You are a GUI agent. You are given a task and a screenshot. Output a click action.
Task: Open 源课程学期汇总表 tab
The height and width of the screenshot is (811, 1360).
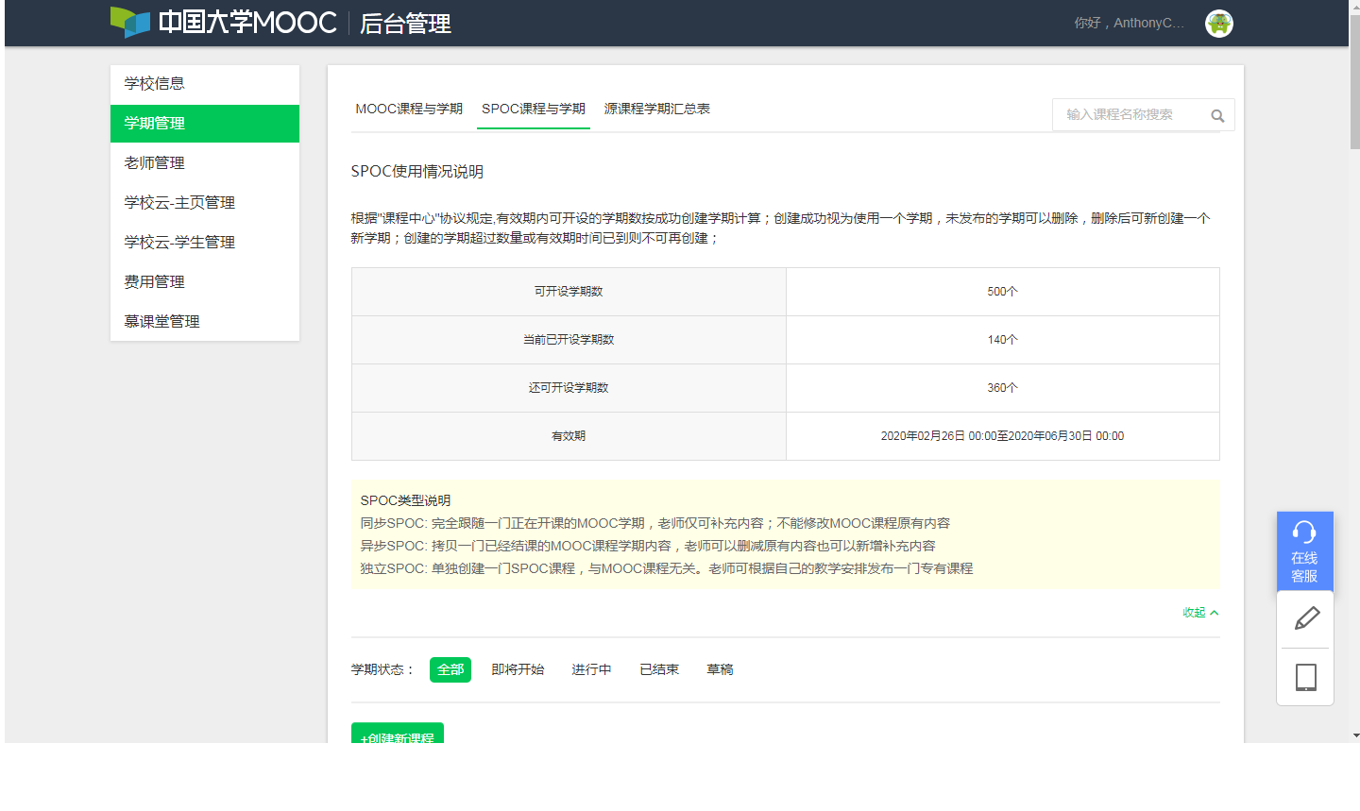(657, 109)
